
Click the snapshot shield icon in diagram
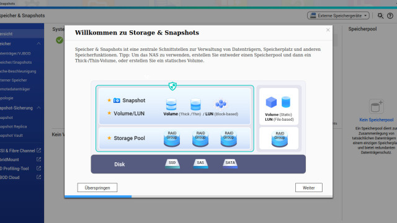point(172,86)
